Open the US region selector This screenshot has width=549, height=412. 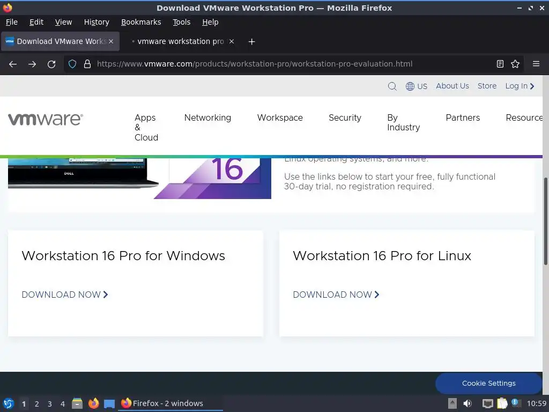coord(422,86)
